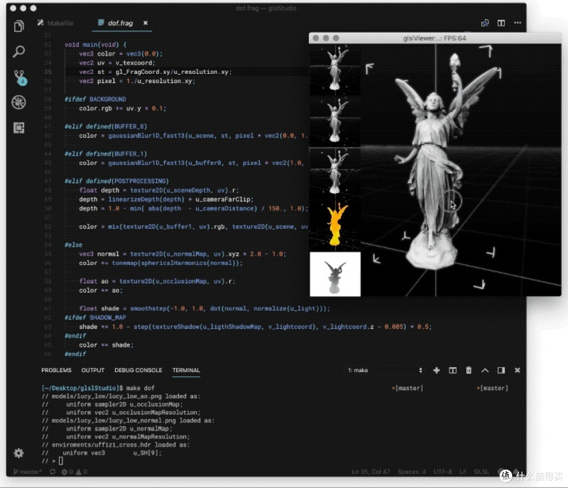Click the angel statue in glslViewer viewport
Screen dimensions: 568x488
pyautogui.click(x=434, y=163)
